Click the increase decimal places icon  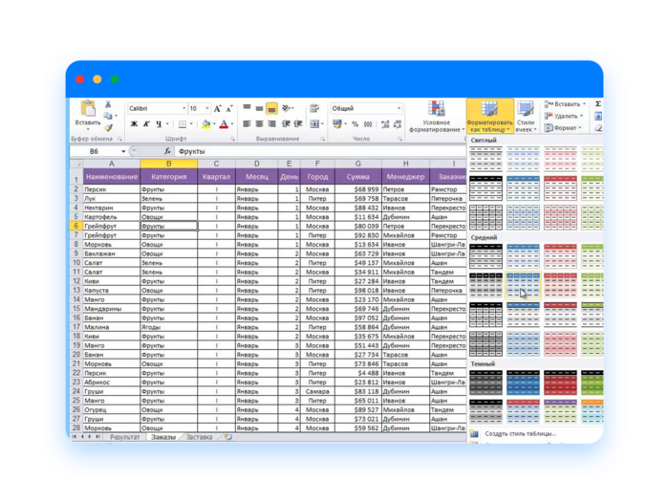(385, 124)
